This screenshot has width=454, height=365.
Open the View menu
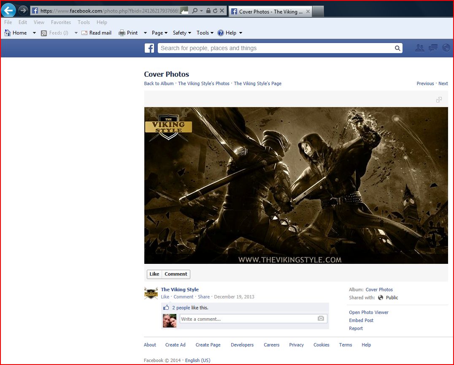click(x=39, y=22)
